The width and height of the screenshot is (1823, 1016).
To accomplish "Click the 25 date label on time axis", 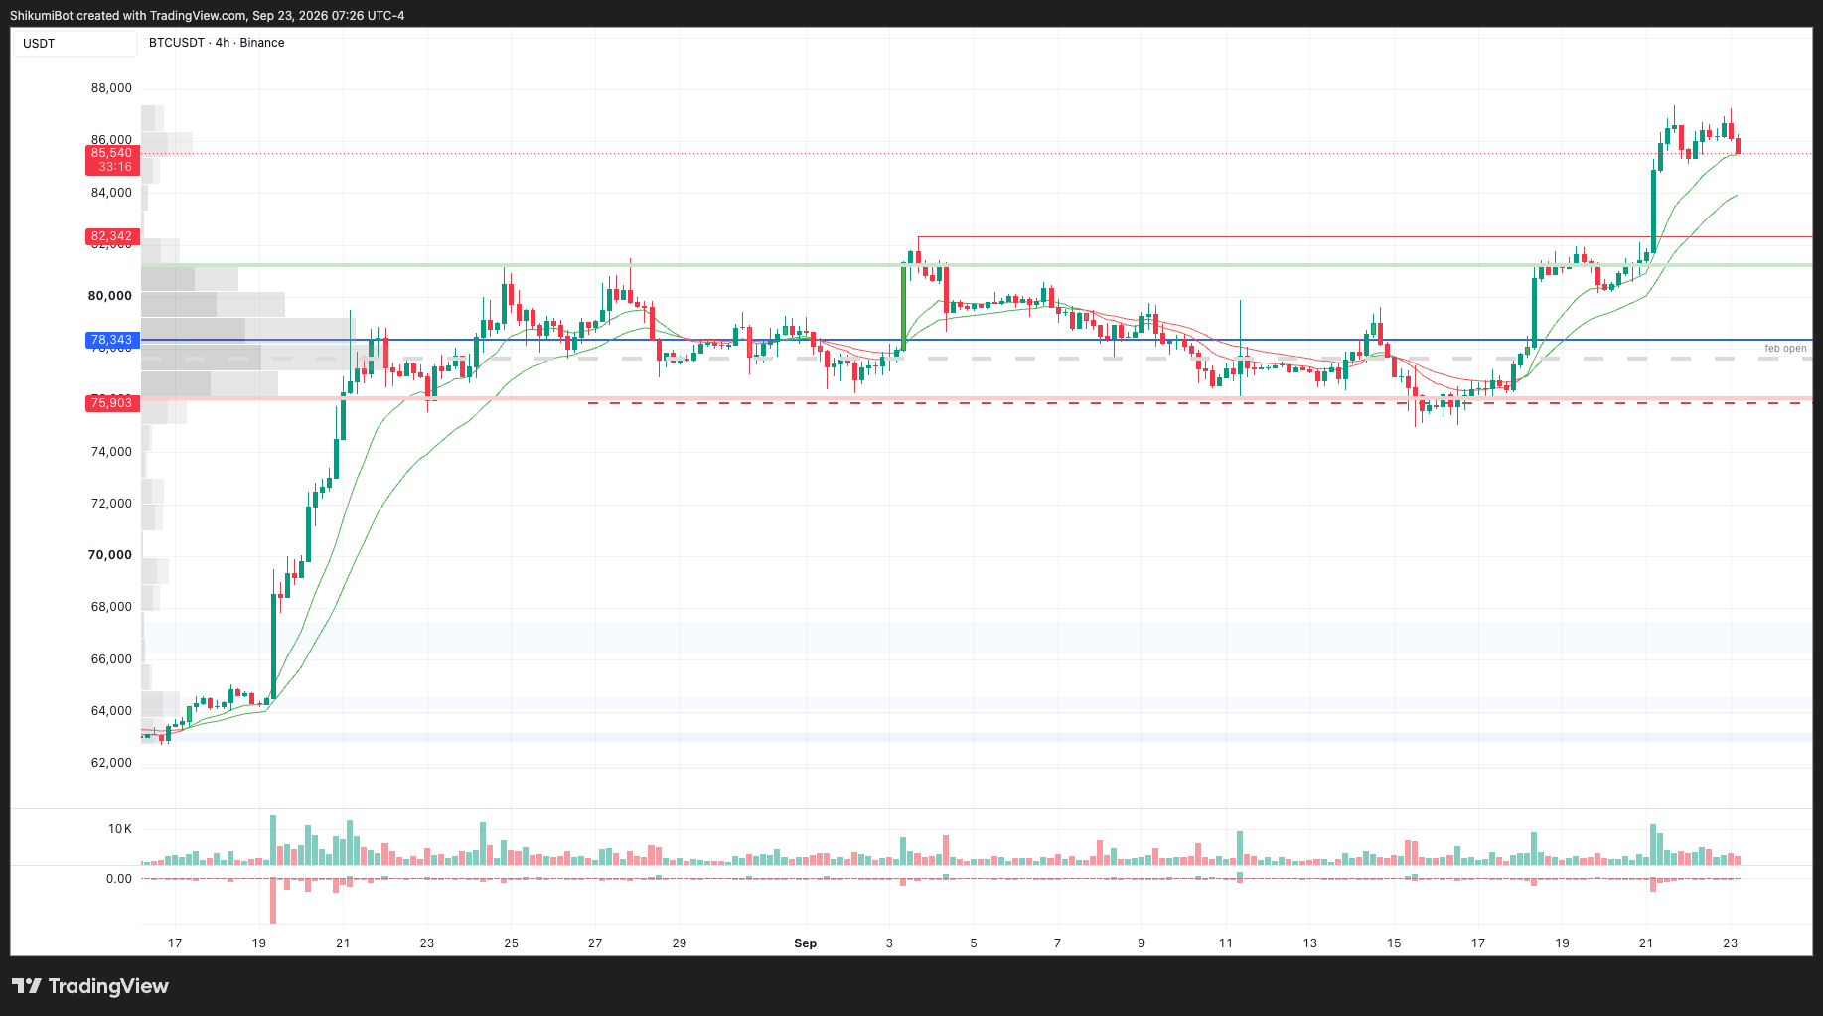I will [x=512, y=943].
